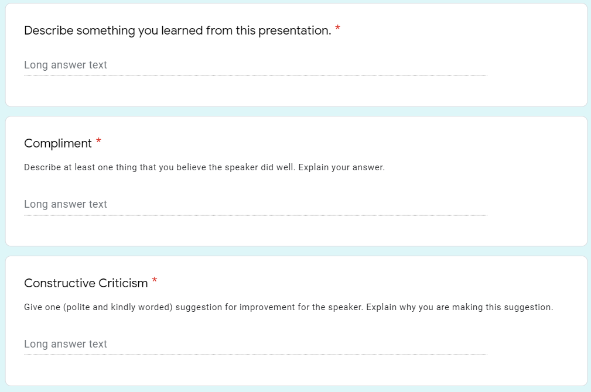Viewport: 591px width, 392px height.
Task: Select the 'Compliment' question title
Action: click(57, 143)
